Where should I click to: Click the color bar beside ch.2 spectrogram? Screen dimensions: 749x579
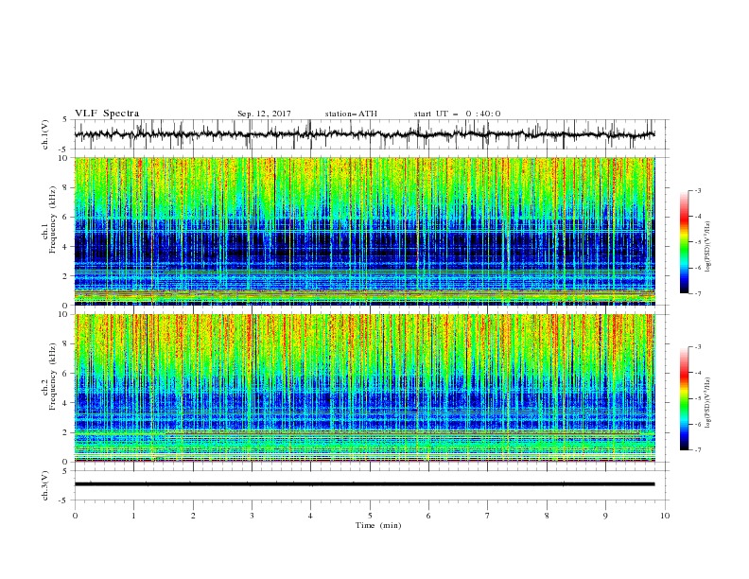coord(684,398)
